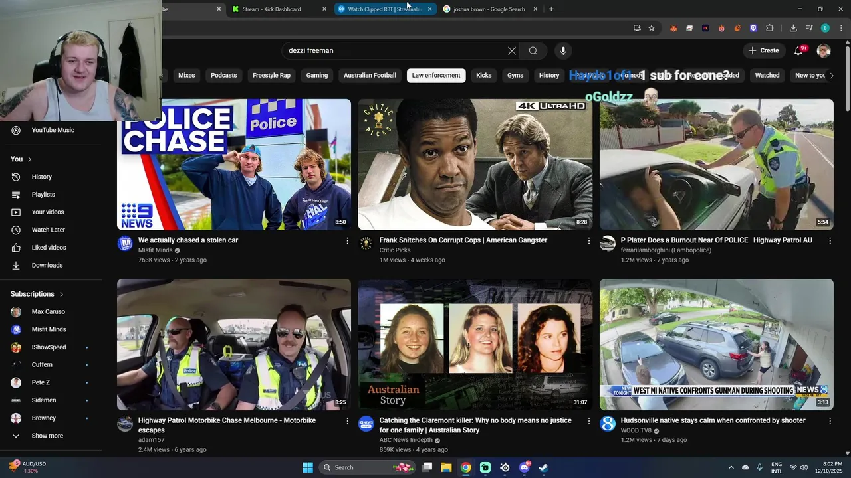851x478 pixels.
Task: Click the YouTube search magnifier button
Action: (x=533, y=51)
